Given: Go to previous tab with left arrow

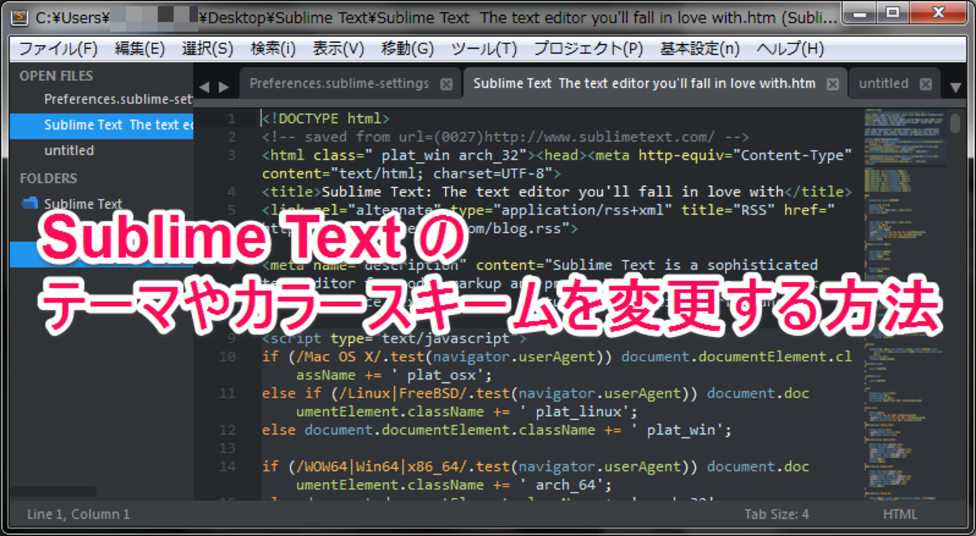Looking at the screenshot, I should tap(204, 87).
